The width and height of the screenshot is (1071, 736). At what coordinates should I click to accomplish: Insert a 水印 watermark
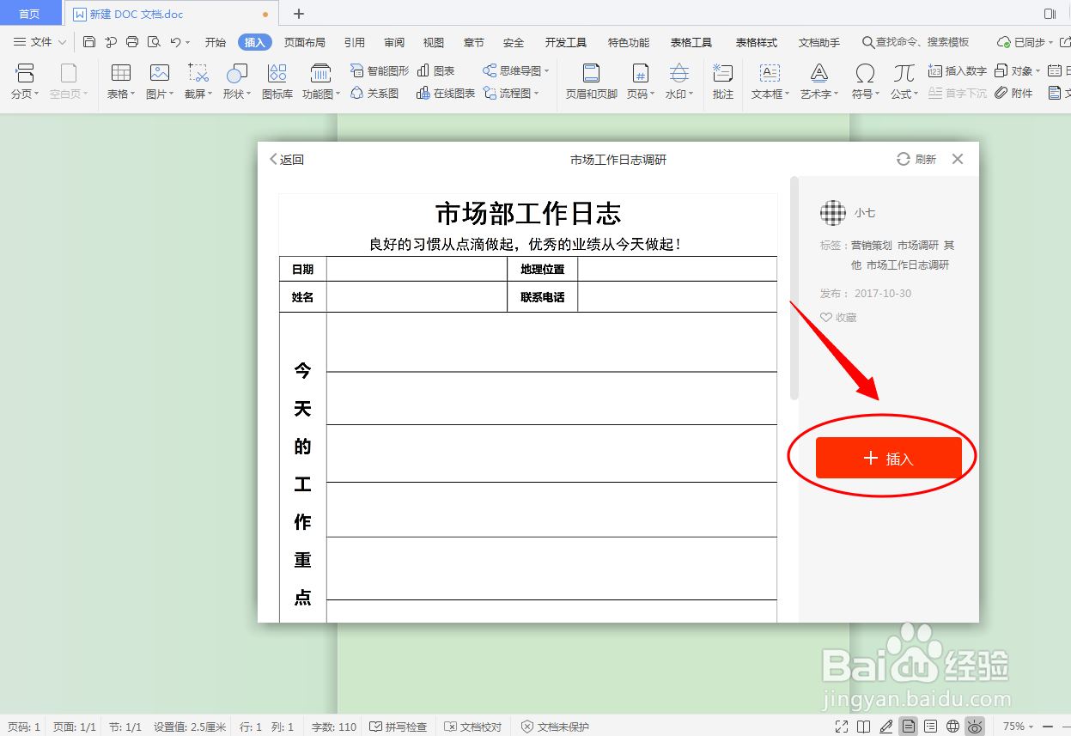click(x=679, y=82)
